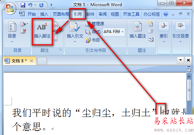Open the Undo history dropdown arrow

coord(35,5)
